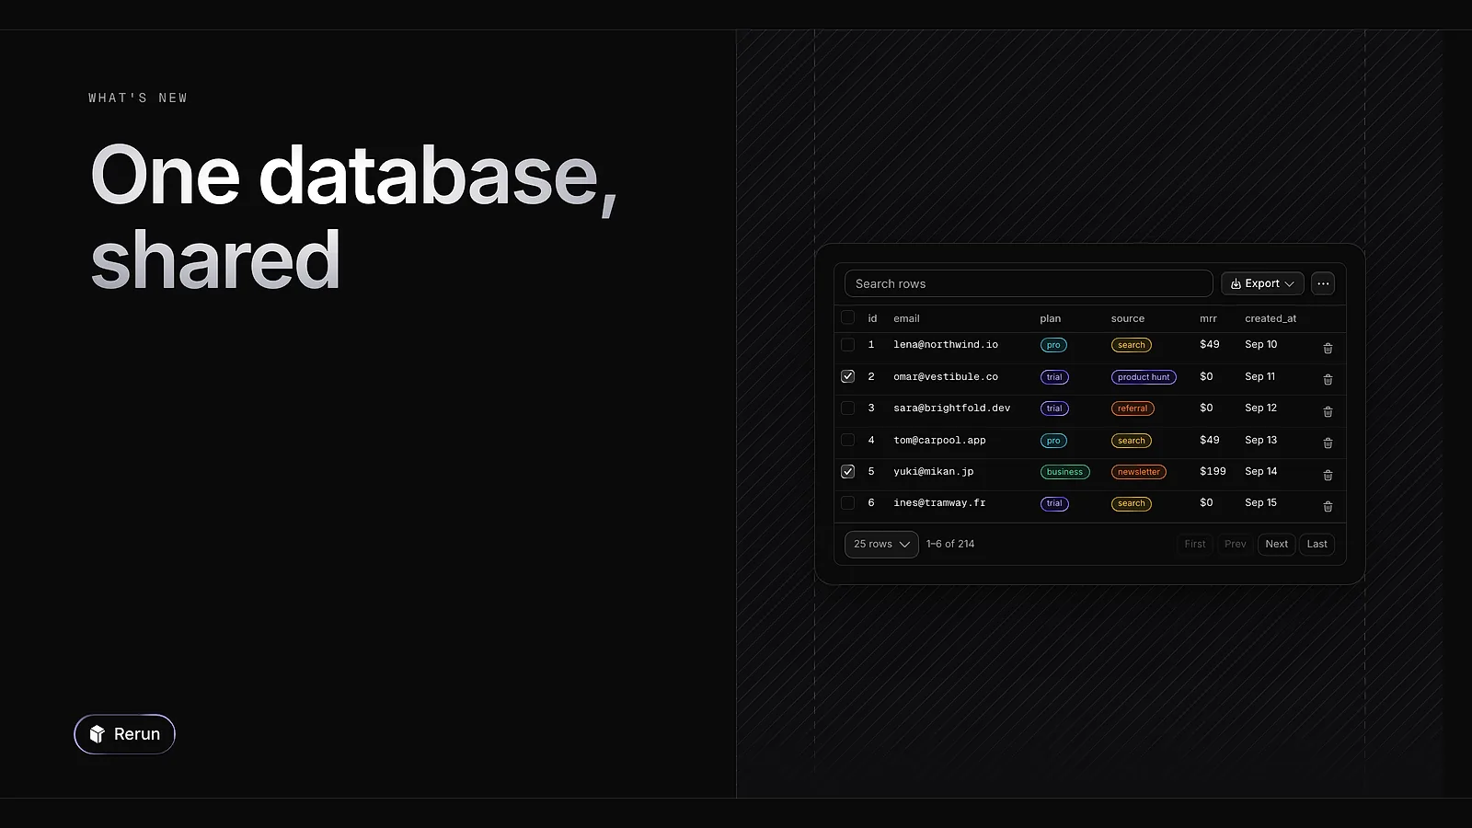Delete row for lena@northwind.io
The height and width of the screenshot is (828, 1472).
1328,348
